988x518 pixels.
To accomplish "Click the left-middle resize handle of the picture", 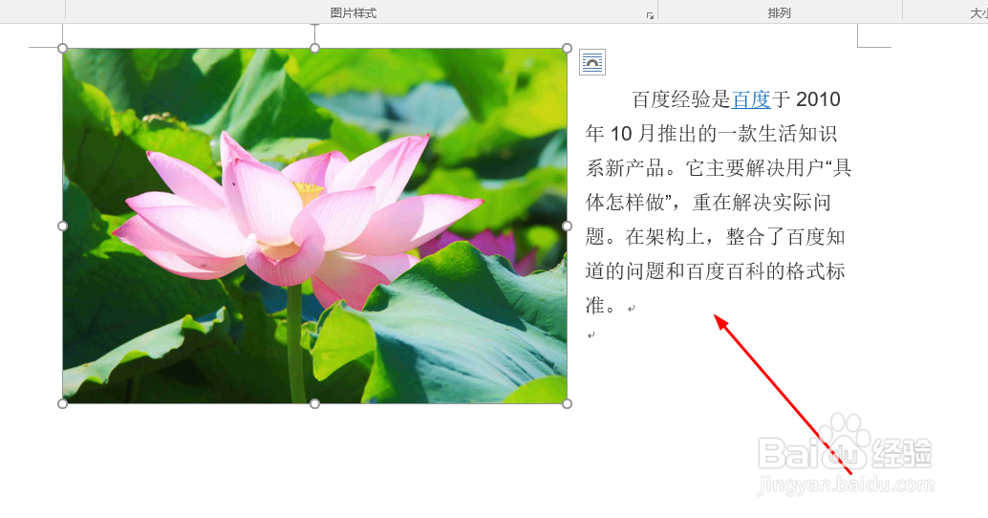I will click(x=62, y=226).
